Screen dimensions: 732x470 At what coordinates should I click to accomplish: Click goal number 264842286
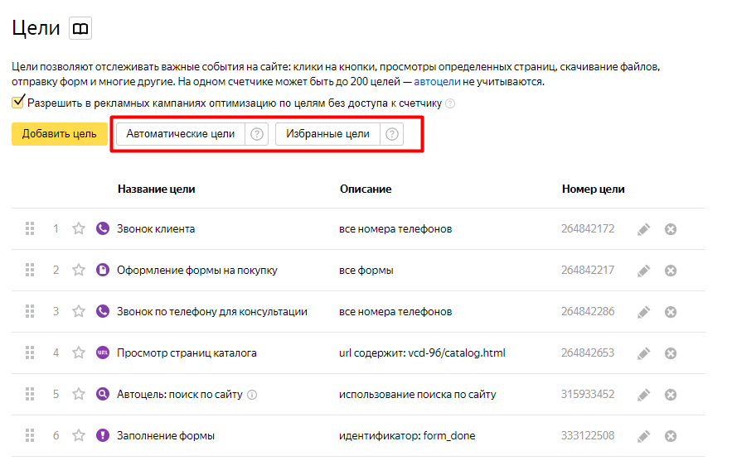(x=588, y=311)
